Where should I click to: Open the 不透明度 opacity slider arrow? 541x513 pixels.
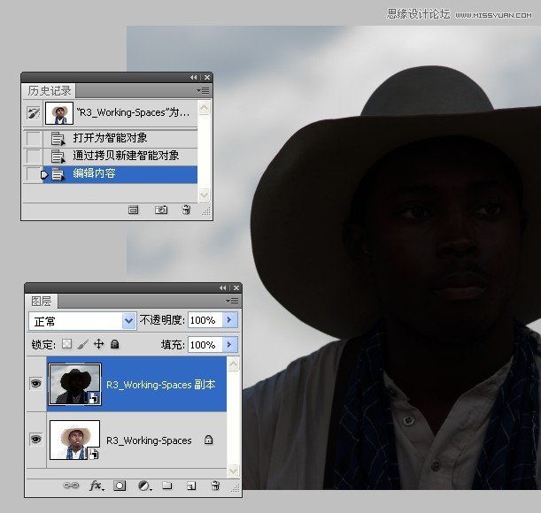[x=230, y=320]
